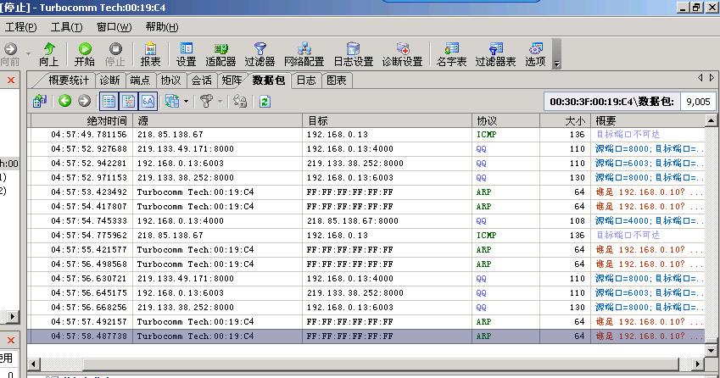Switch to the 端点 tab
Image resolution: width=720 pixels, height=378 pixels.
tap(140, 81)
